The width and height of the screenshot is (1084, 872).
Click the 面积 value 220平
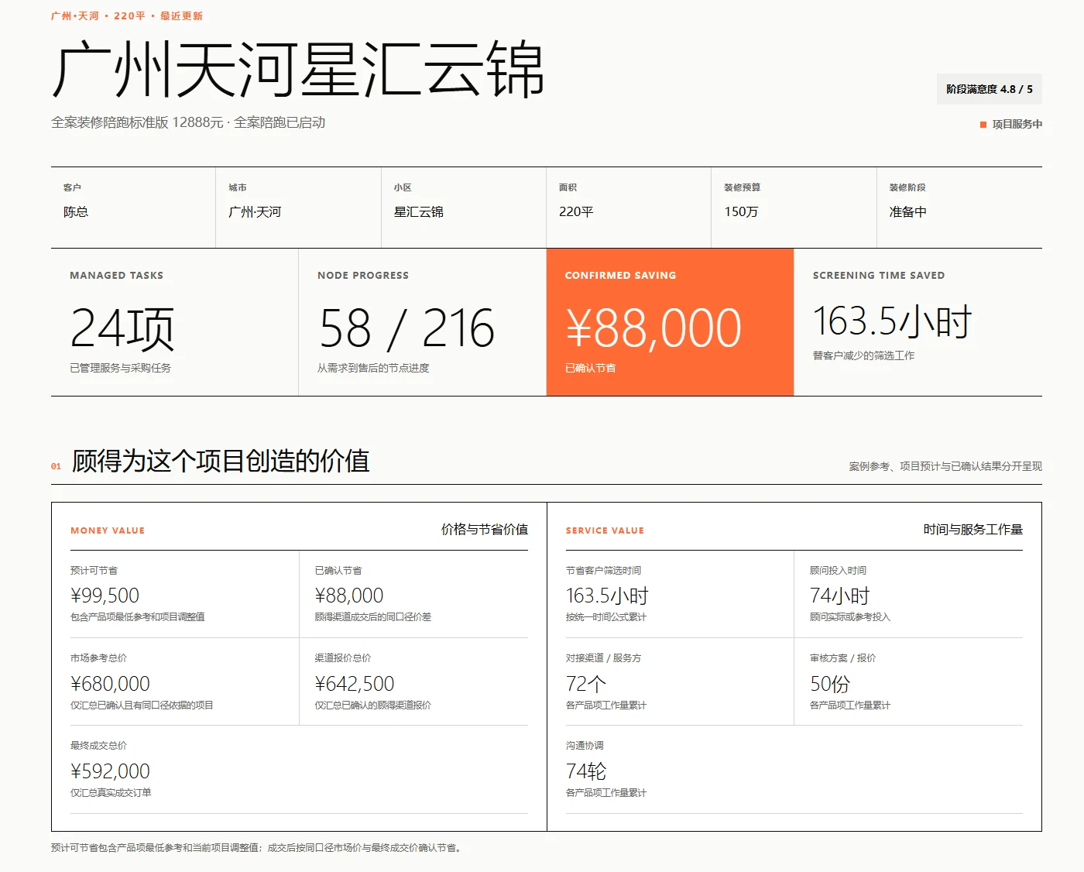pyautogui.click(x=576, y=211)
